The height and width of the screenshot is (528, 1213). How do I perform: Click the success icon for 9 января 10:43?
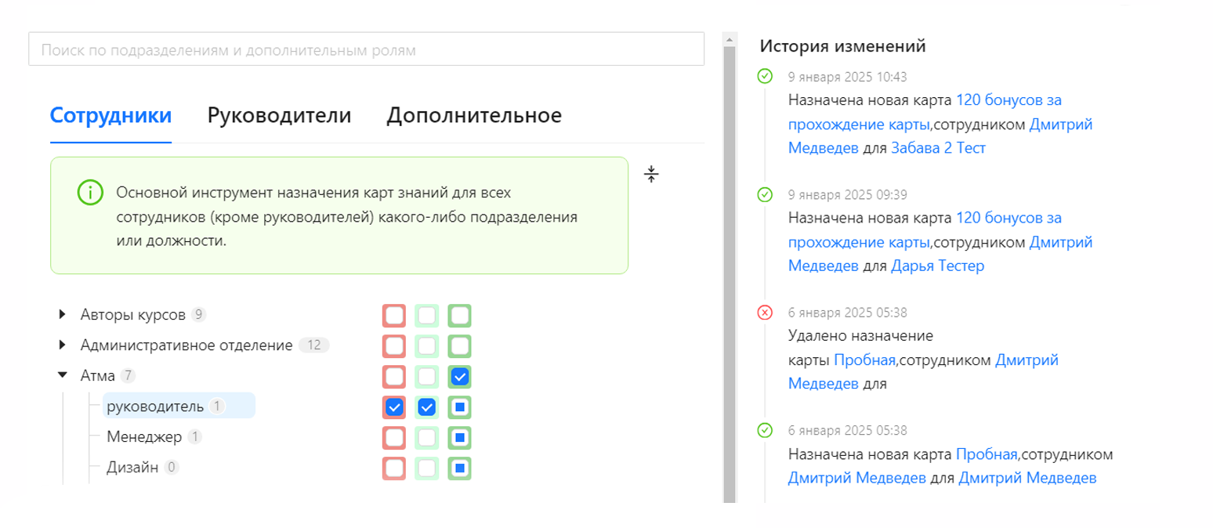coord(765,76)
